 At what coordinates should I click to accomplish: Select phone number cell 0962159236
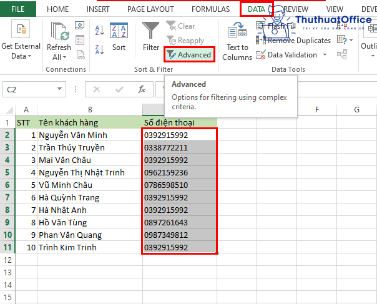coord(180,173)
